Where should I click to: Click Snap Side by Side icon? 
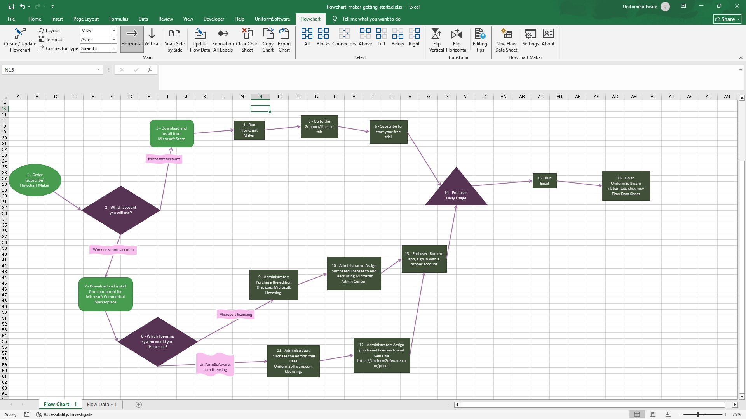(x=174, y=34)
